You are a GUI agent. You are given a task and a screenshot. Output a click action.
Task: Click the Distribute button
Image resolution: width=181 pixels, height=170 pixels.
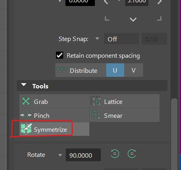(81, 70)
